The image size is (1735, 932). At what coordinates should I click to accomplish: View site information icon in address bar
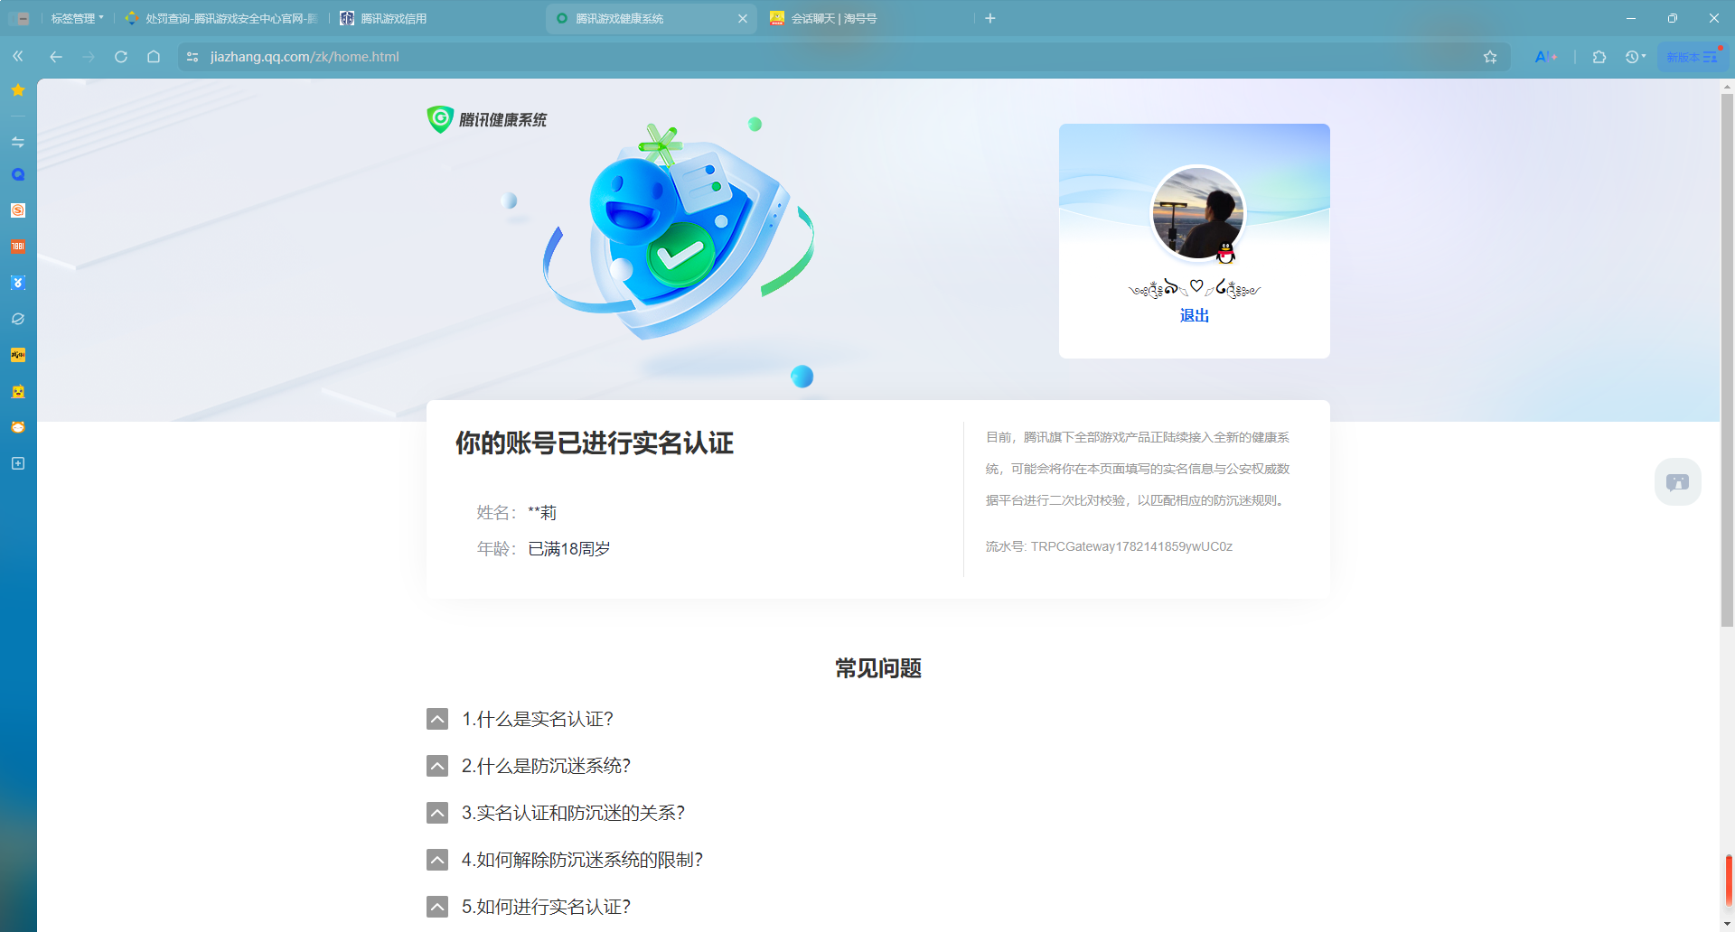click(192, 56)
